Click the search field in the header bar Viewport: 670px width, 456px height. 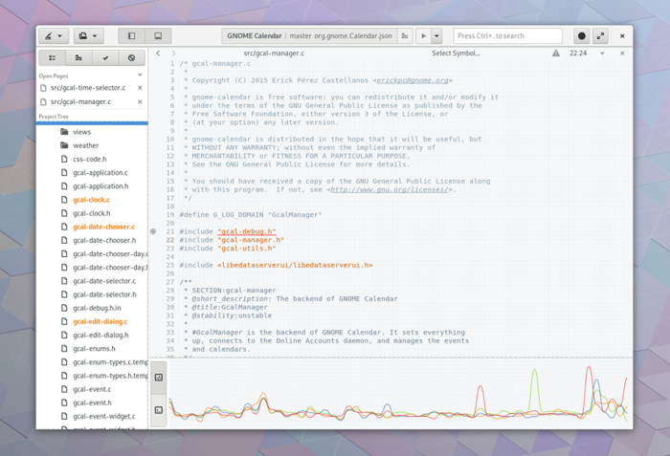click(x=507, y=36)
